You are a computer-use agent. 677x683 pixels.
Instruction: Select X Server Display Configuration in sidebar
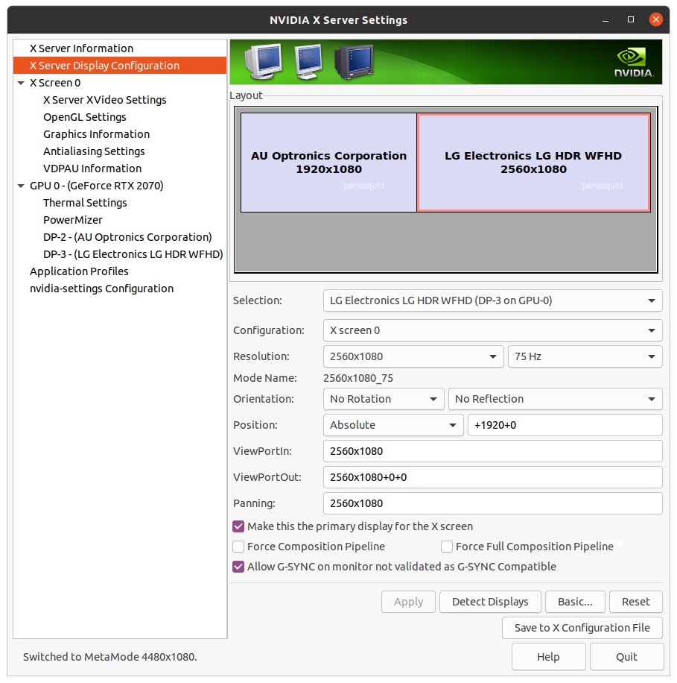point(120,66)
